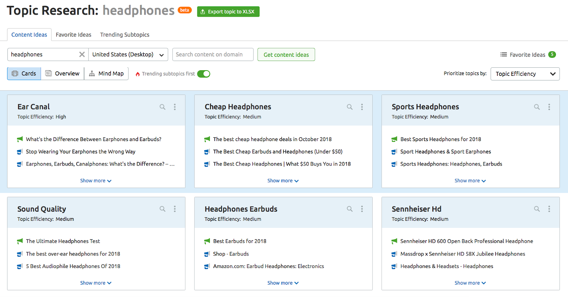Viewport: 568px width, 297px height.
Task: Click the Sennheiser Hd card title
Action: point(416,209)
